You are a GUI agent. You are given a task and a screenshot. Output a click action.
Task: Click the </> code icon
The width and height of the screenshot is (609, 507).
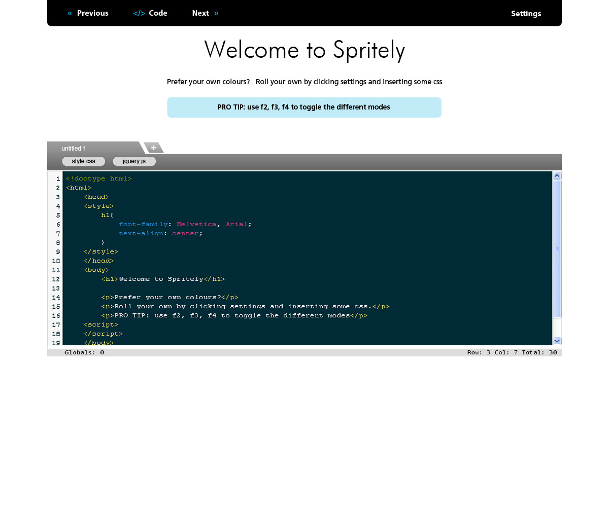139,13
